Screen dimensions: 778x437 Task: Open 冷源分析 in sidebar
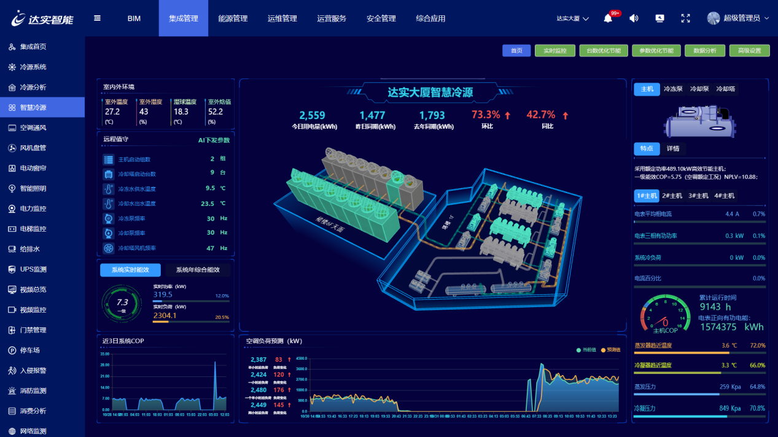(x=42, y=87)
